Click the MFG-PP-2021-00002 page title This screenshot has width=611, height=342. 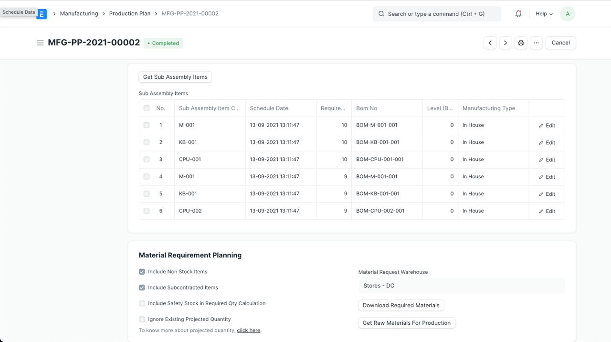point(94,43)
